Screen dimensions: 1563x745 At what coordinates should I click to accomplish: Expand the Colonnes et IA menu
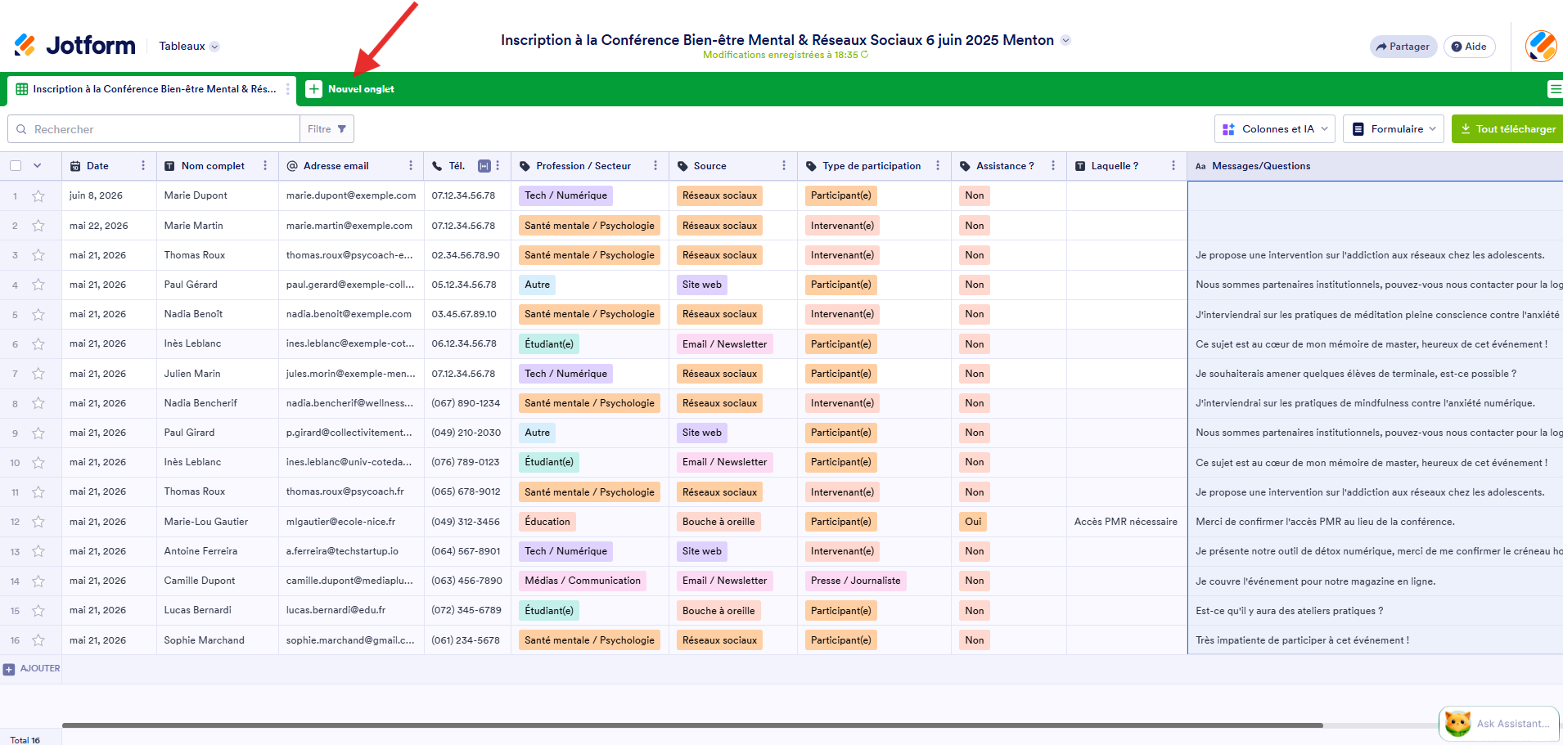click(x=1275, y=129)
